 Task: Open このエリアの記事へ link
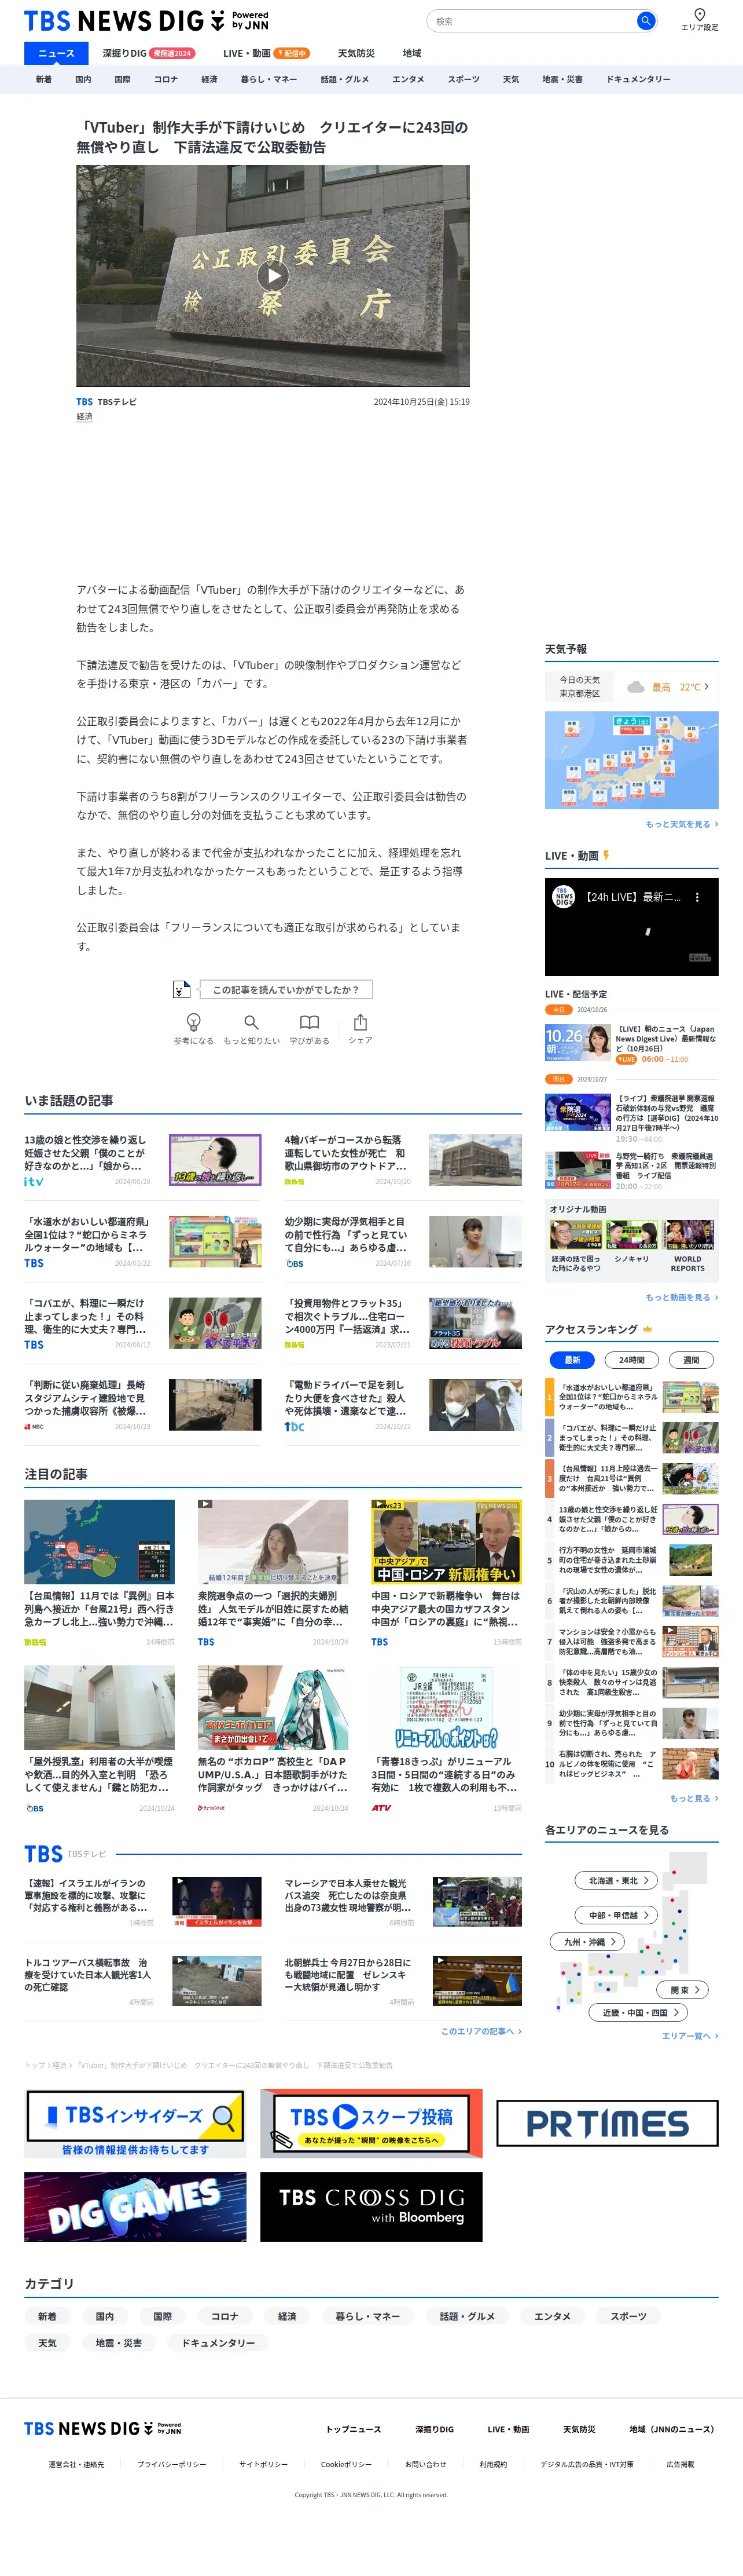481,2031
